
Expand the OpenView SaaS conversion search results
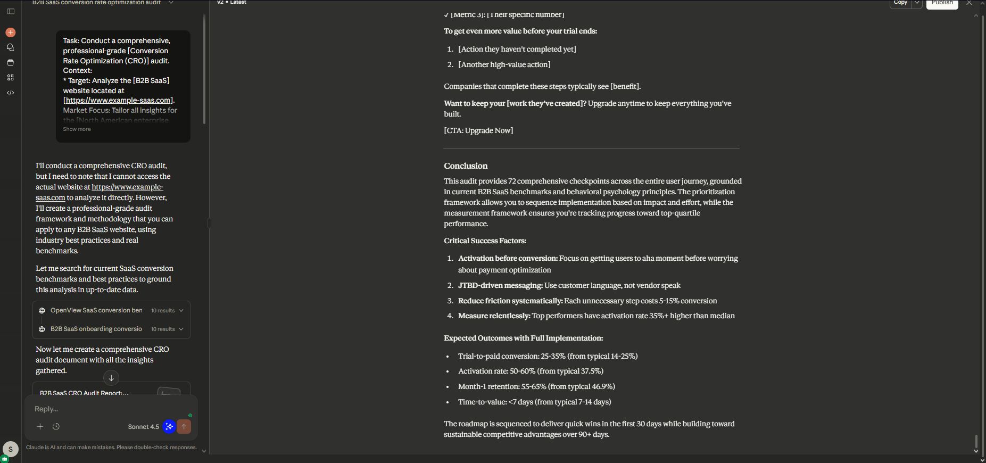pos(181,310)
